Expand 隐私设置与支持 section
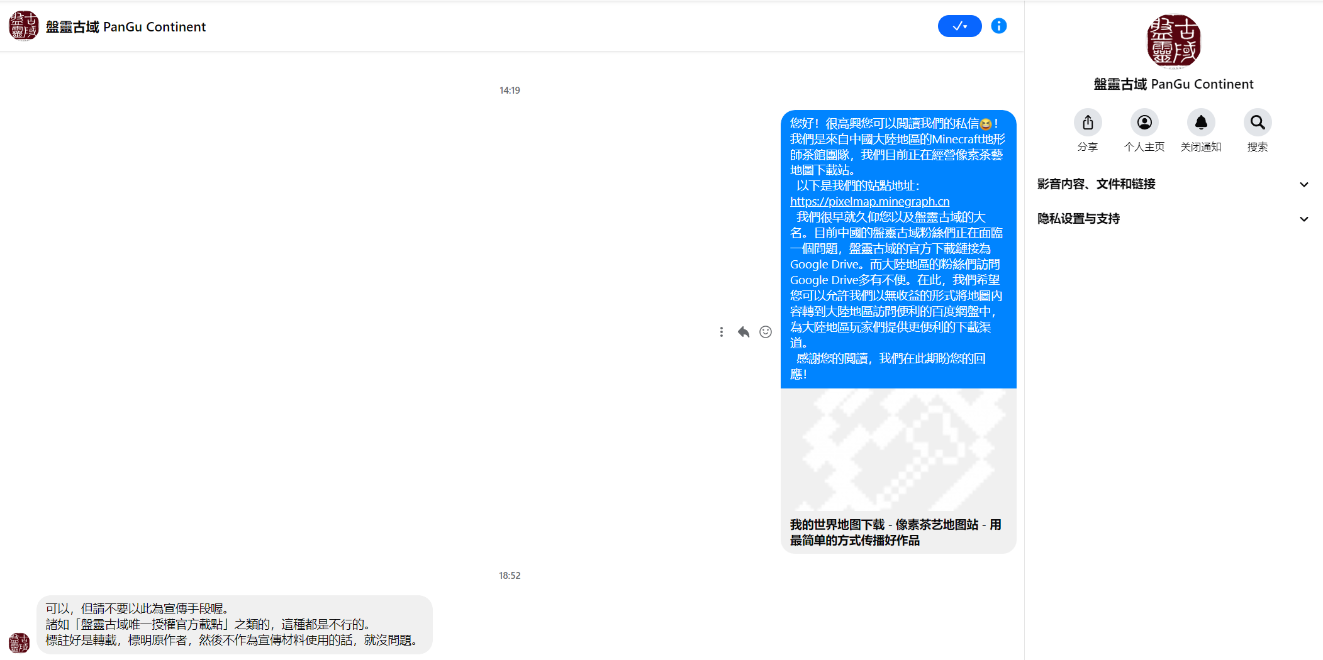Image resolution: width=1323 pixels, height=660 pixels. click(x=1173, y=219)
